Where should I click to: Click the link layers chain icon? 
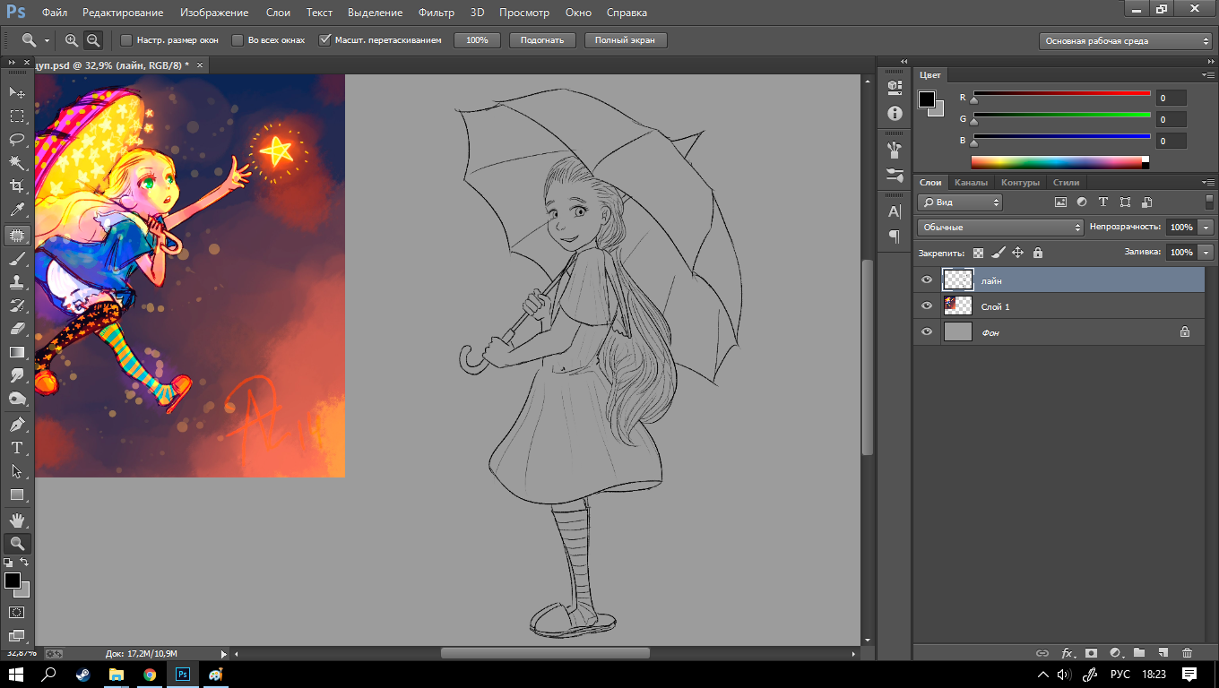coord(1042,653)
